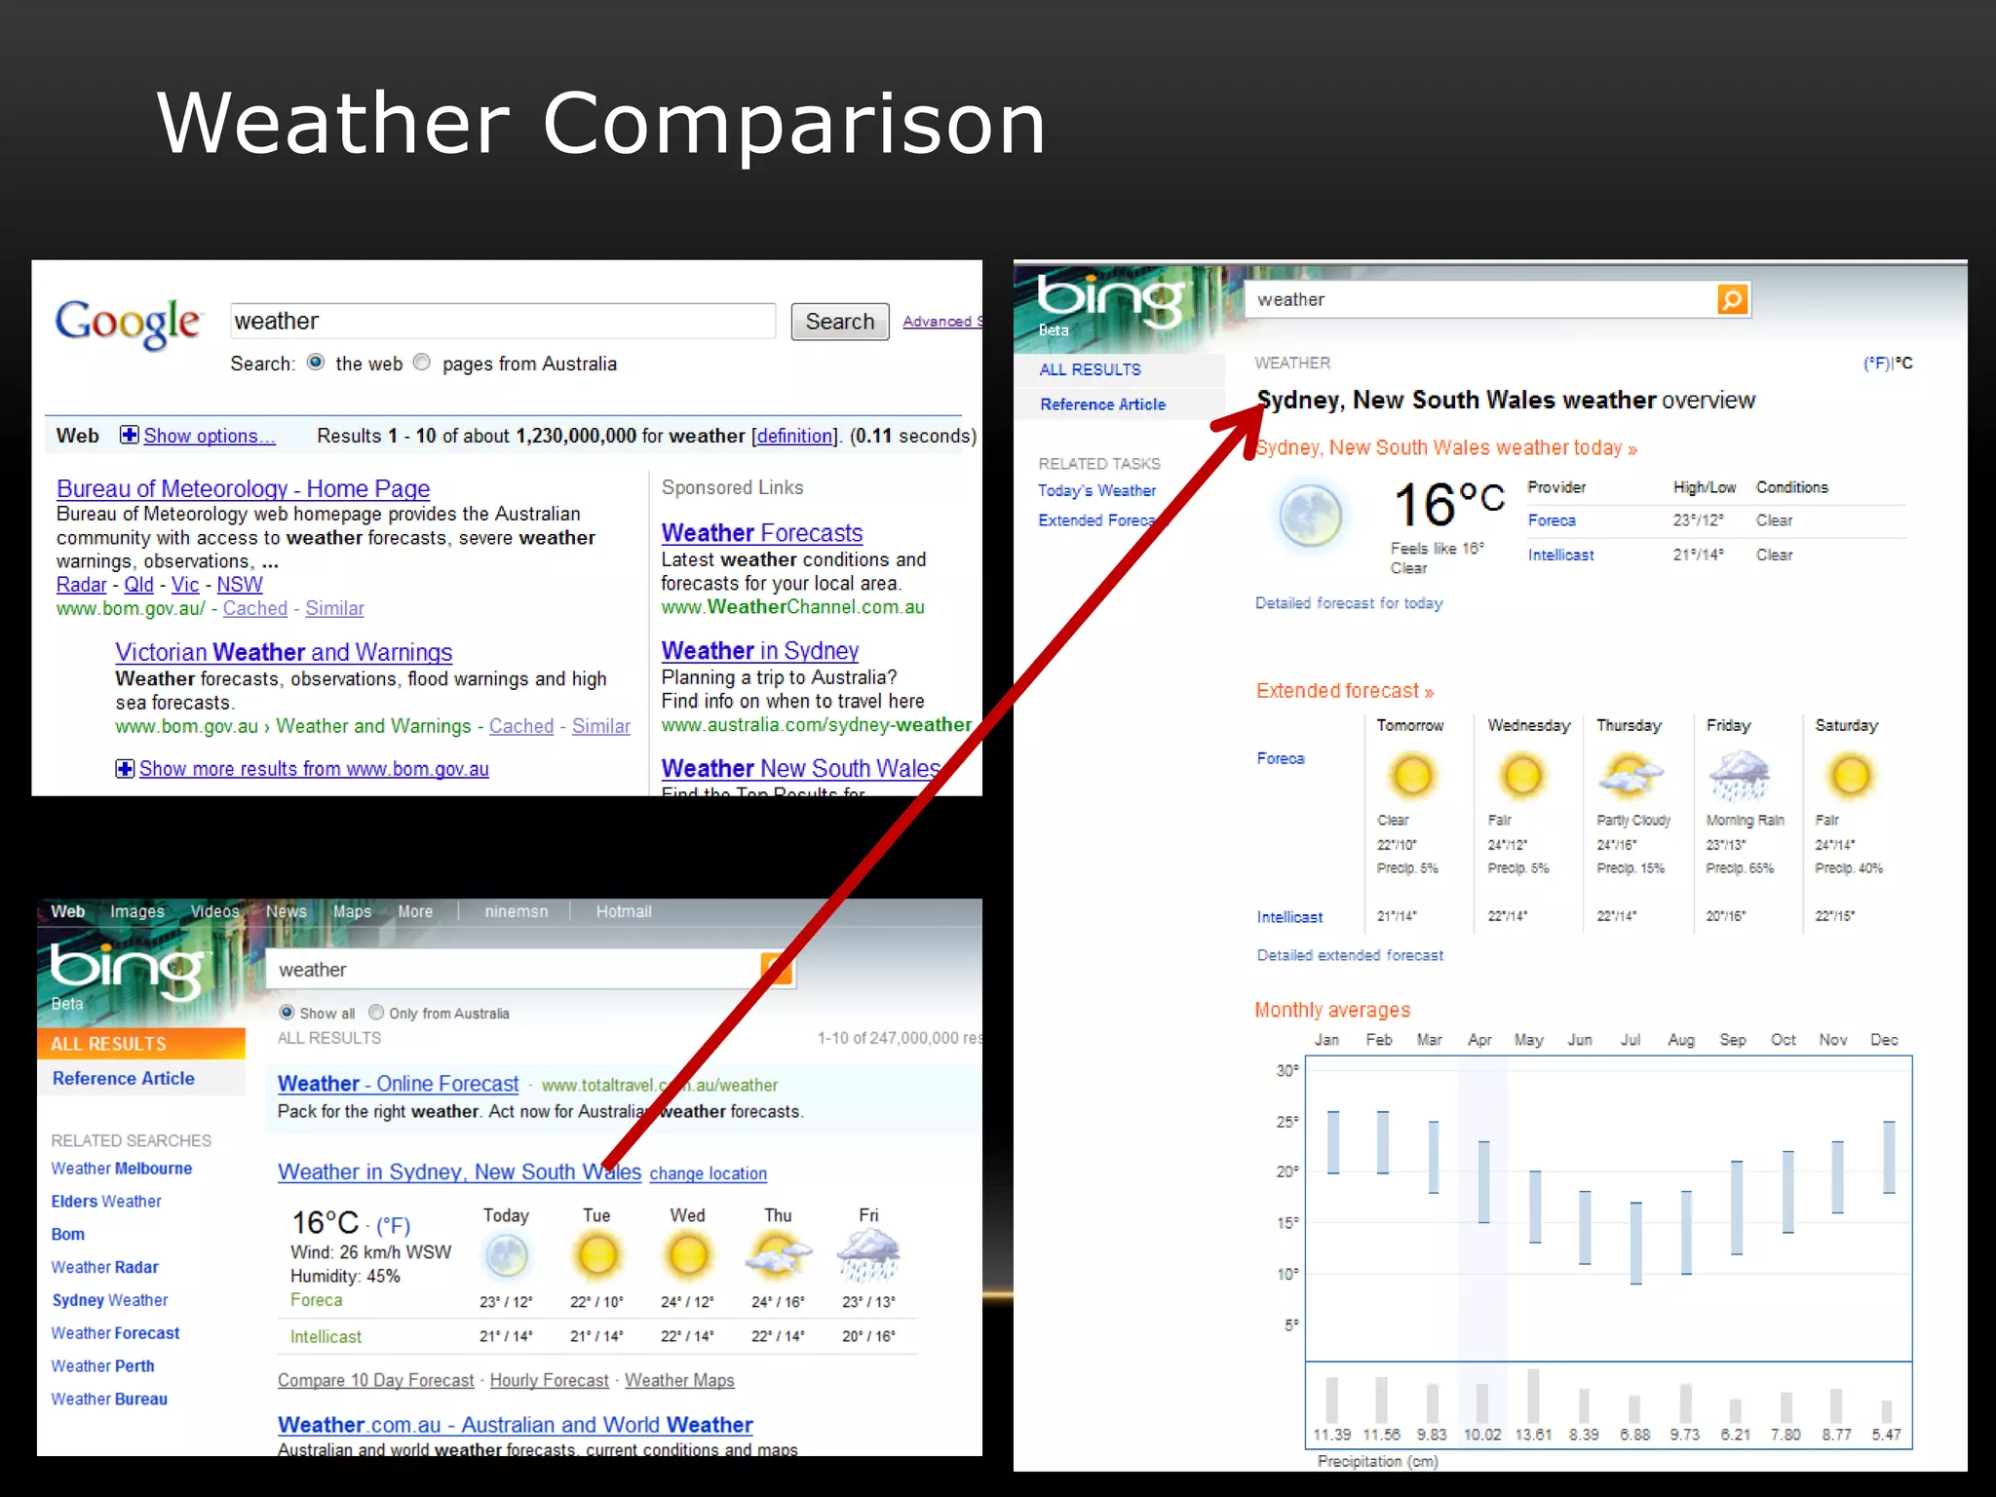This screenshot has height=1497, width=1996.
Task: Open Hotmail from the Bing header
Action: click(624, 911)
